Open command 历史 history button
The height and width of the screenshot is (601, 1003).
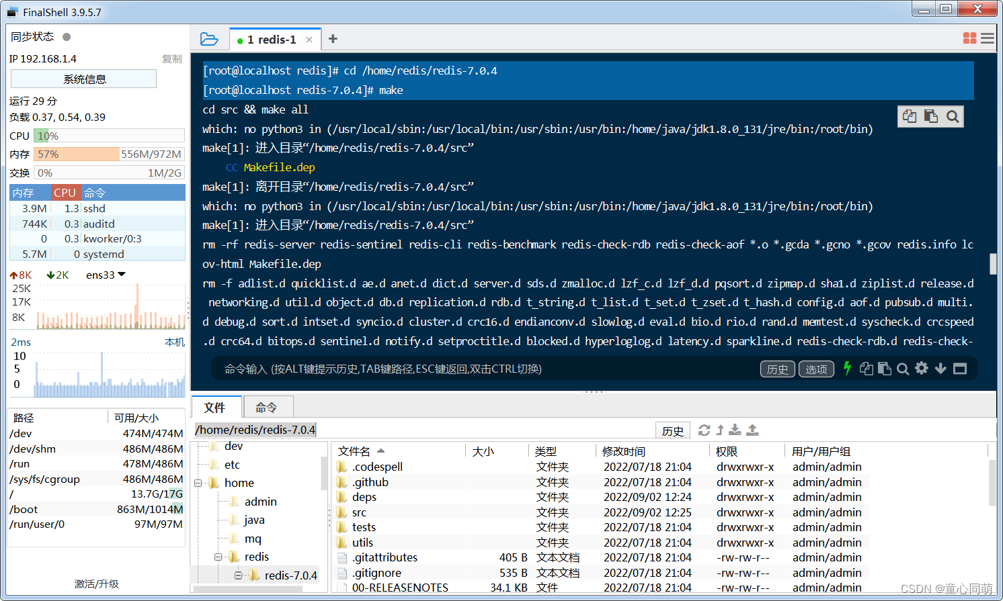(x=778, y=369)
